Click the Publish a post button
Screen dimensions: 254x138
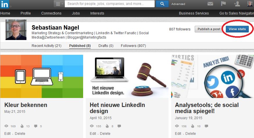(209, 29)
